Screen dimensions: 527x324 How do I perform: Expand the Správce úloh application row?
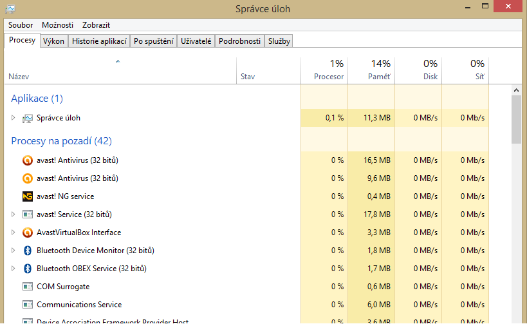(13, 118)
